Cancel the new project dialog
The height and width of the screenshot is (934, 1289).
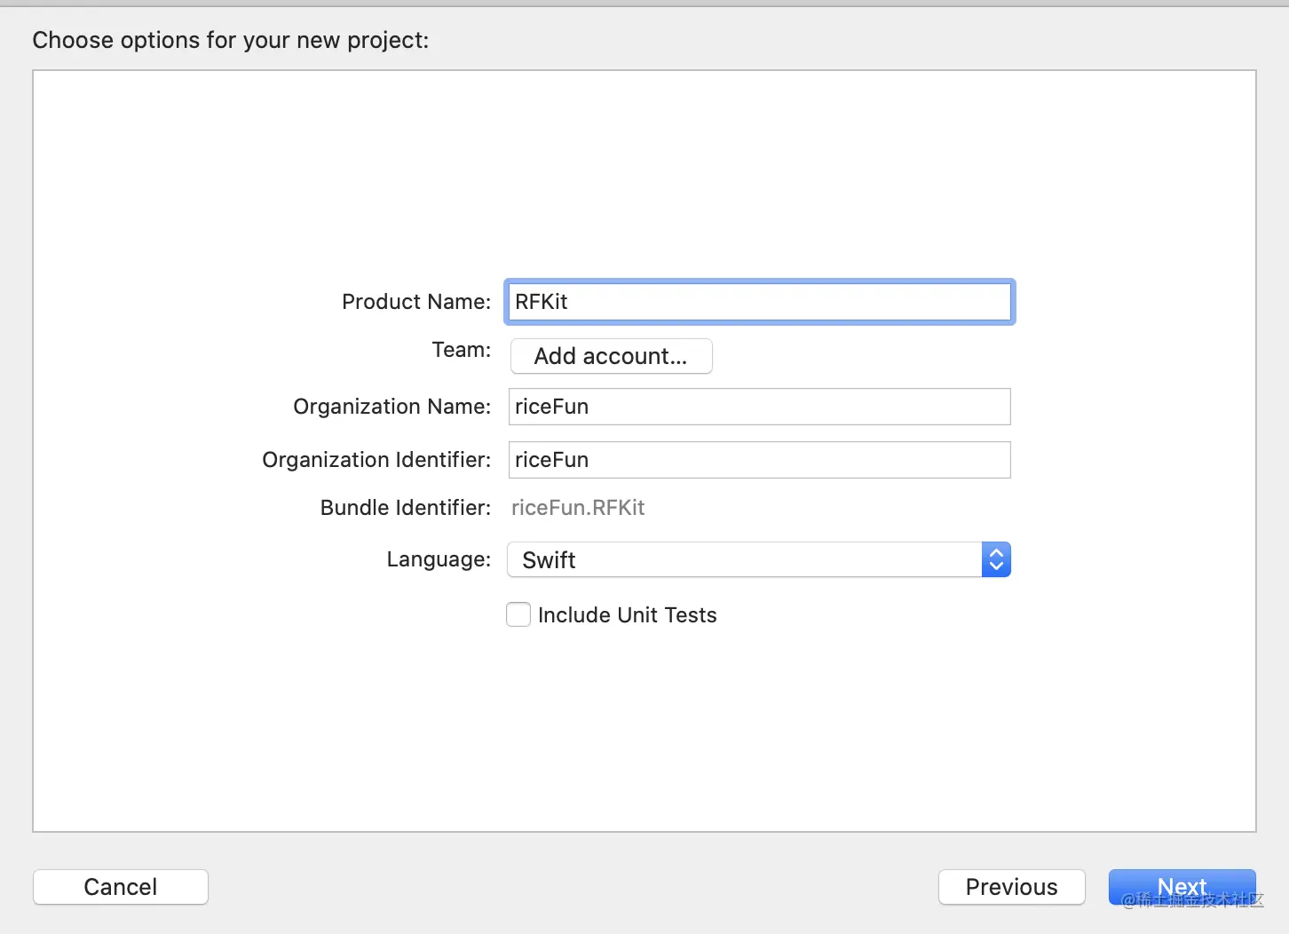[121, 887]
